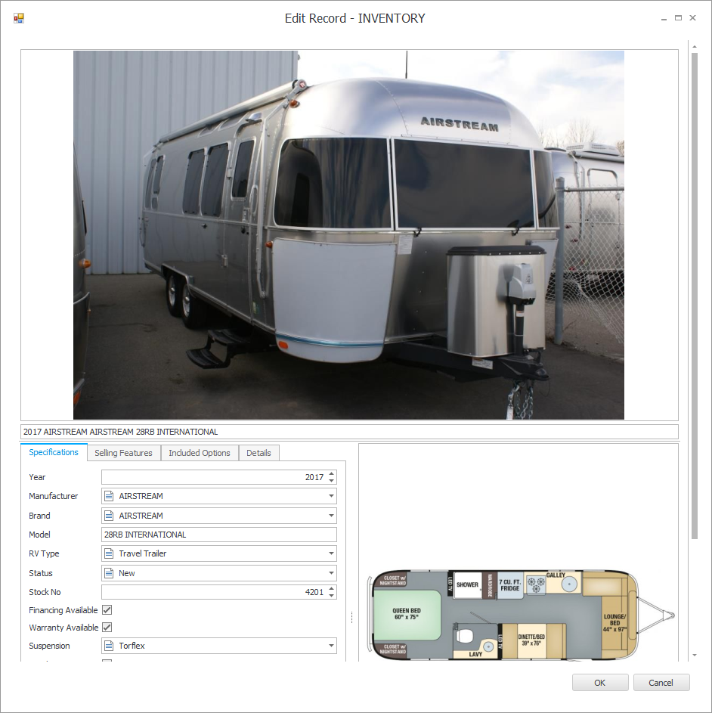
Task: Open the Manufacturer dropdown arrow
Action: point(332,496)
